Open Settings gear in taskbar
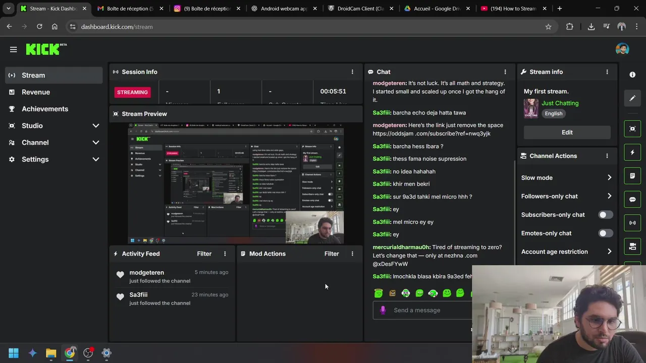Viewport: 646px width, 363px height. [x=106, y=353]
